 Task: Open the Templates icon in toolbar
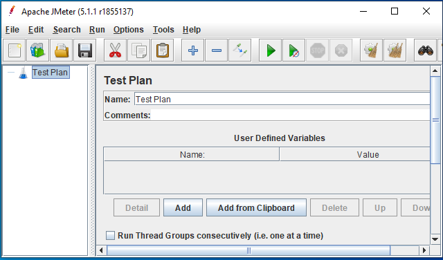[37, 50]
